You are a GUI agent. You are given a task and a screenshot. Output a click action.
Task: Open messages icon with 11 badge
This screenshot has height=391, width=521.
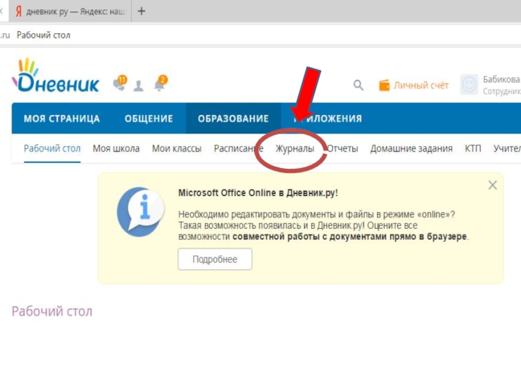coord(120,83)
